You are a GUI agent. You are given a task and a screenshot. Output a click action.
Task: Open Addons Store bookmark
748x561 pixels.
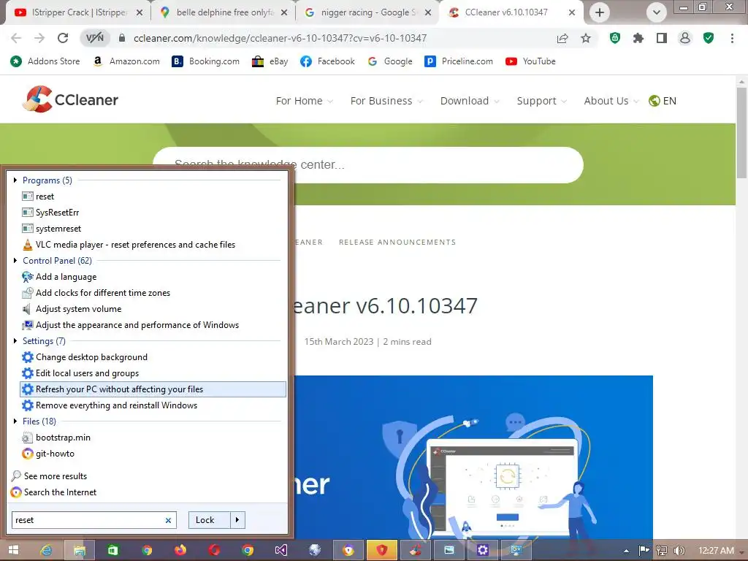tap(45, 61)
